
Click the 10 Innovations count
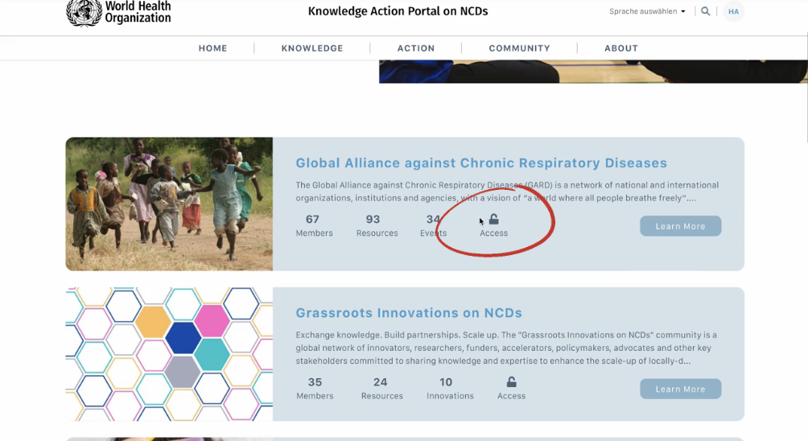click(x=450, y=388)
